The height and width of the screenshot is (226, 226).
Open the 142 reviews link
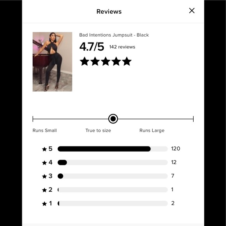[x=122, y=47]
